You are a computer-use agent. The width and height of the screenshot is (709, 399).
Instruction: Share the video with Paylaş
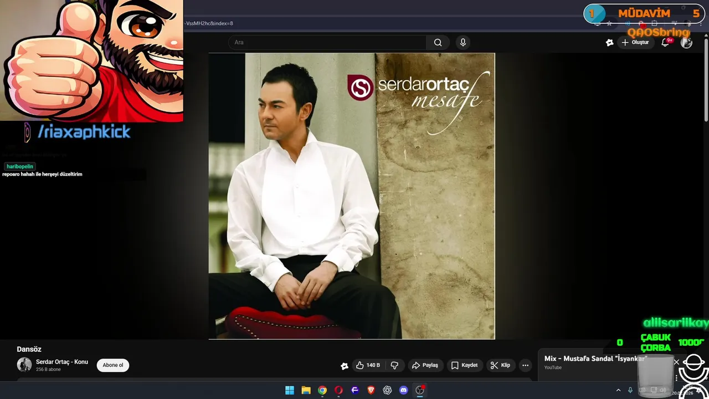point(425,365)
